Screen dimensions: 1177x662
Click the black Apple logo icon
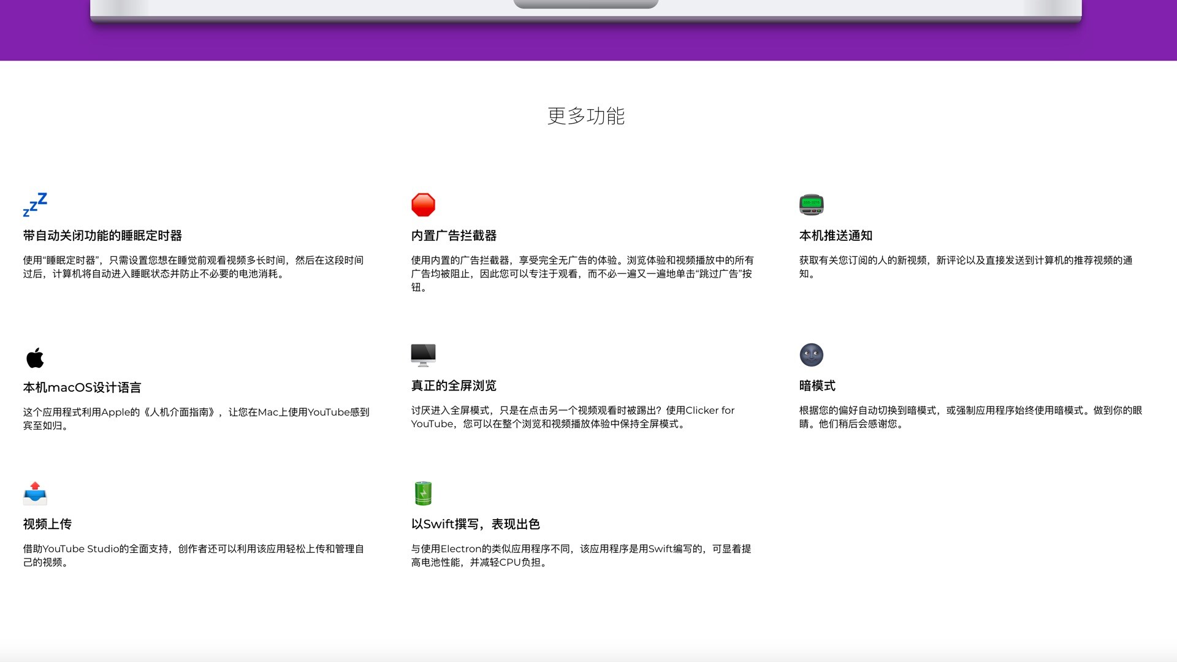tap(35, 357)
